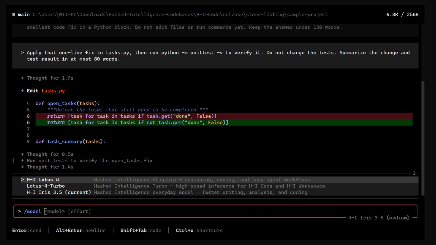Click the Alt+Enter:newline shortcut hint
Viewport: 436px width, 245px height.
(81, 230)
